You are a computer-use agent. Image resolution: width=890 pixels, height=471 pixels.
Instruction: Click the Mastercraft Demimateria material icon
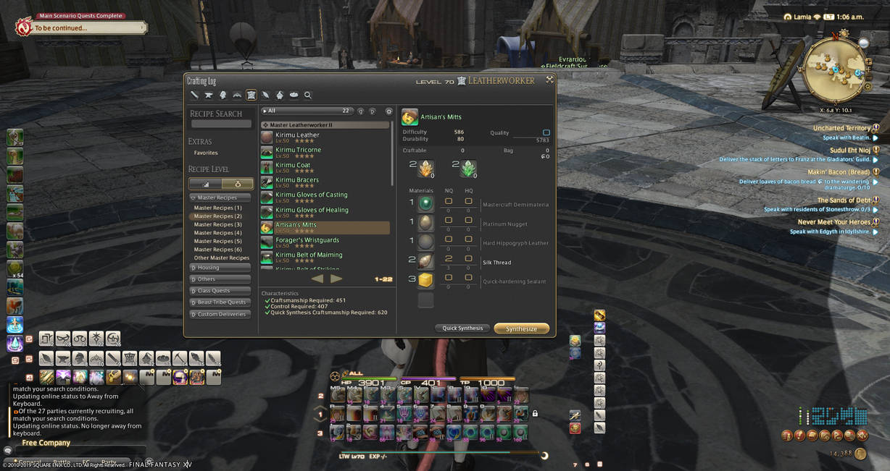(x=425, y=203)
